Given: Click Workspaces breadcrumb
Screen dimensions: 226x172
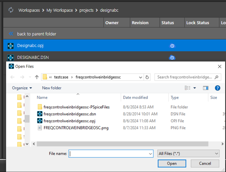Looking at the screenshot, I should [29, 10].
